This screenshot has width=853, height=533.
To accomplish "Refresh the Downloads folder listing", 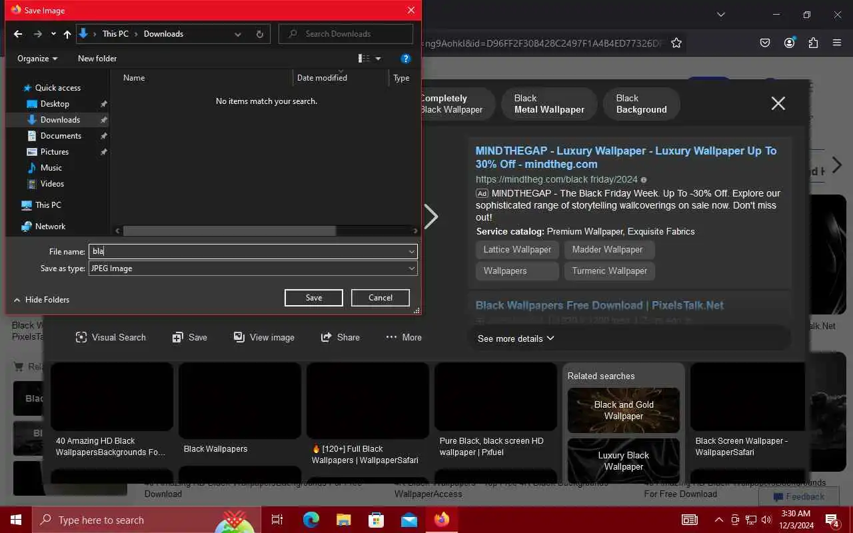I will [259, 34].
